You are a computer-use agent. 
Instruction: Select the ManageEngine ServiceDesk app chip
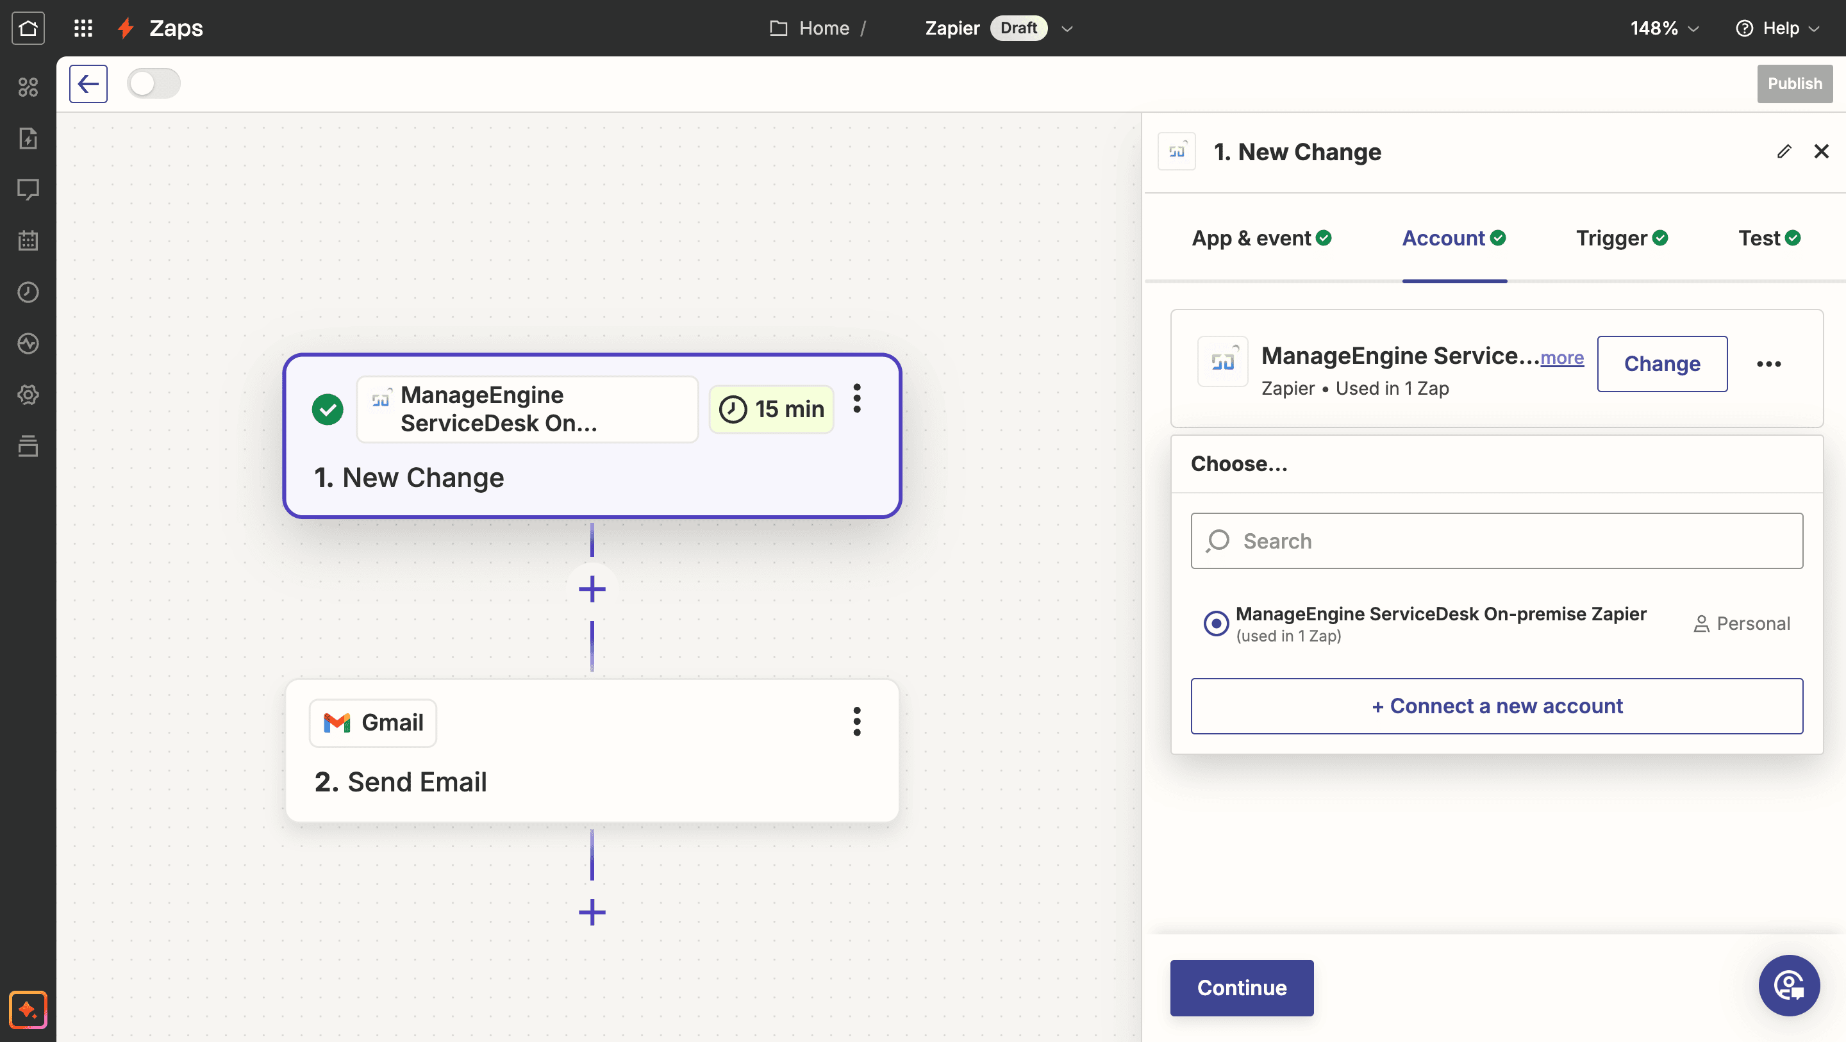pos(528,409)
